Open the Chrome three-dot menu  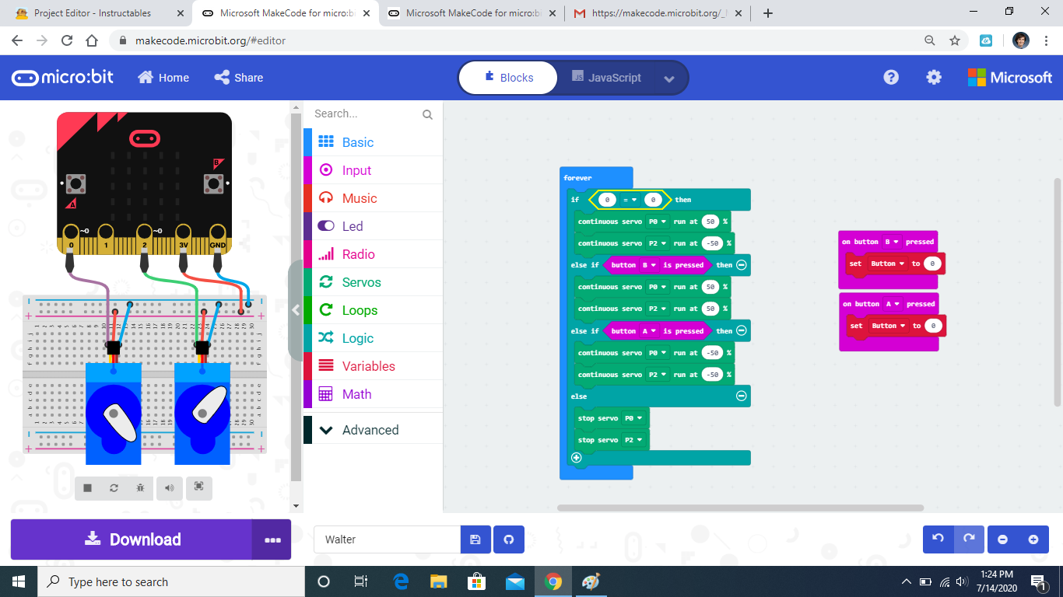tap(1047, 40)
